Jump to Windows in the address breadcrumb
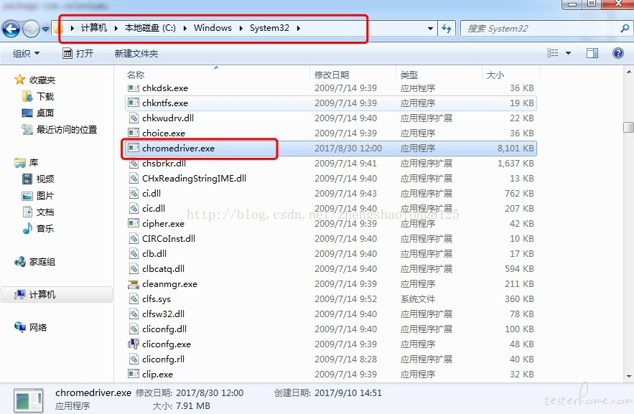 point(213,28)
